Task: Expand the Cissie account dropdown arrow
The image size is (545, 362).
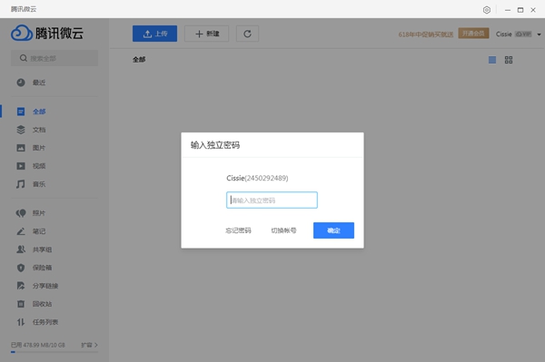Action: (539, 34)
